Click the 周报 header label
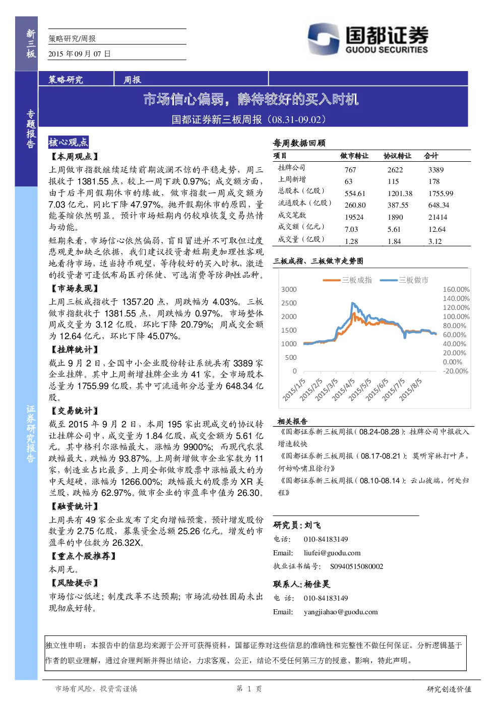 133,80
